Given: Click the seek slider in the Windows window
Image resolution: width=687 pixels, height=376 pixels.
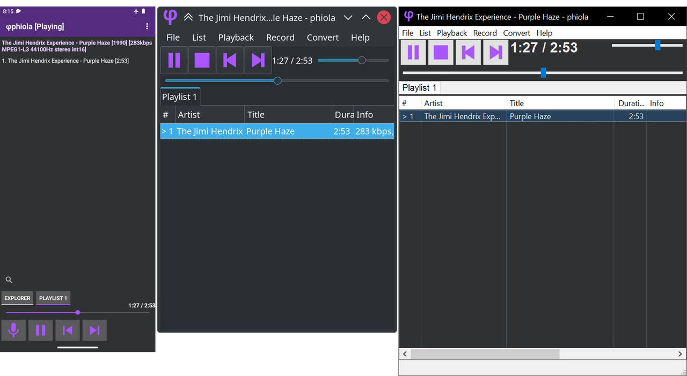Looking at the screenshot, I should click(x=543, y=72).
